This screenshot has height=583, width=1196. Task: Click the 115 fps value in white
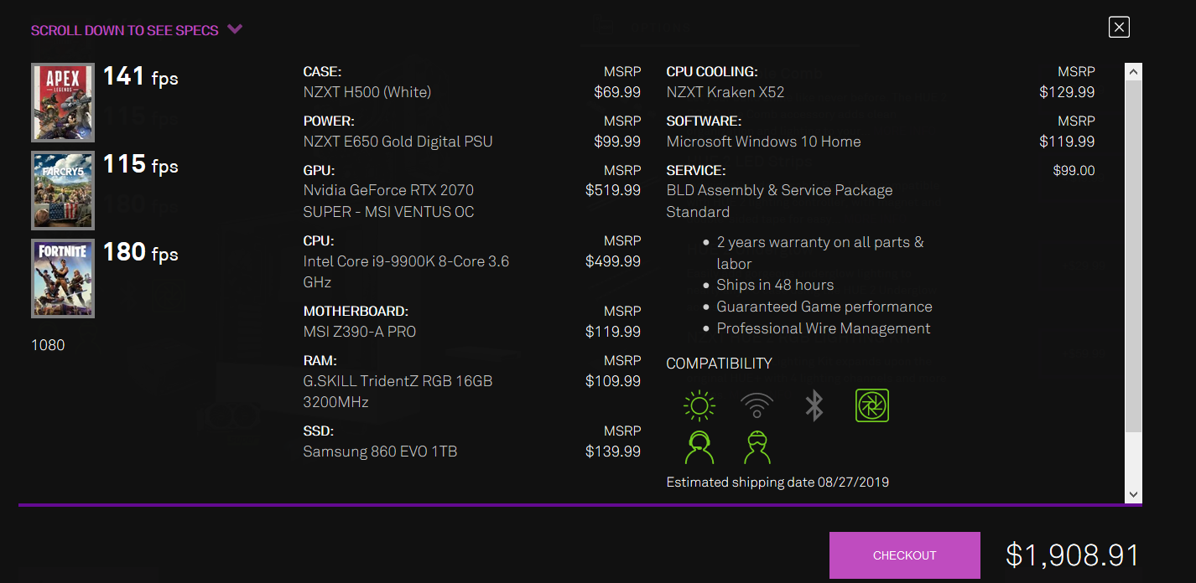click(141, 164)
